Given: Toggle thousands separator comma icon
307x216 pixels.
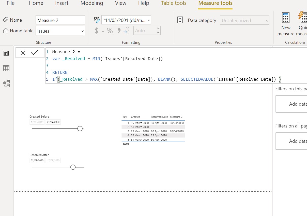Looking at the screenshot, I should 119,31.
